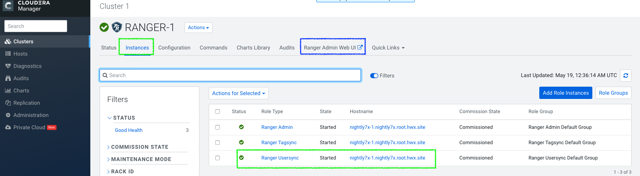Image resolution: width=640 pixels, height=176 pixels.
Task: Open Administration in the sidebar
Action: tap(31, 115)
